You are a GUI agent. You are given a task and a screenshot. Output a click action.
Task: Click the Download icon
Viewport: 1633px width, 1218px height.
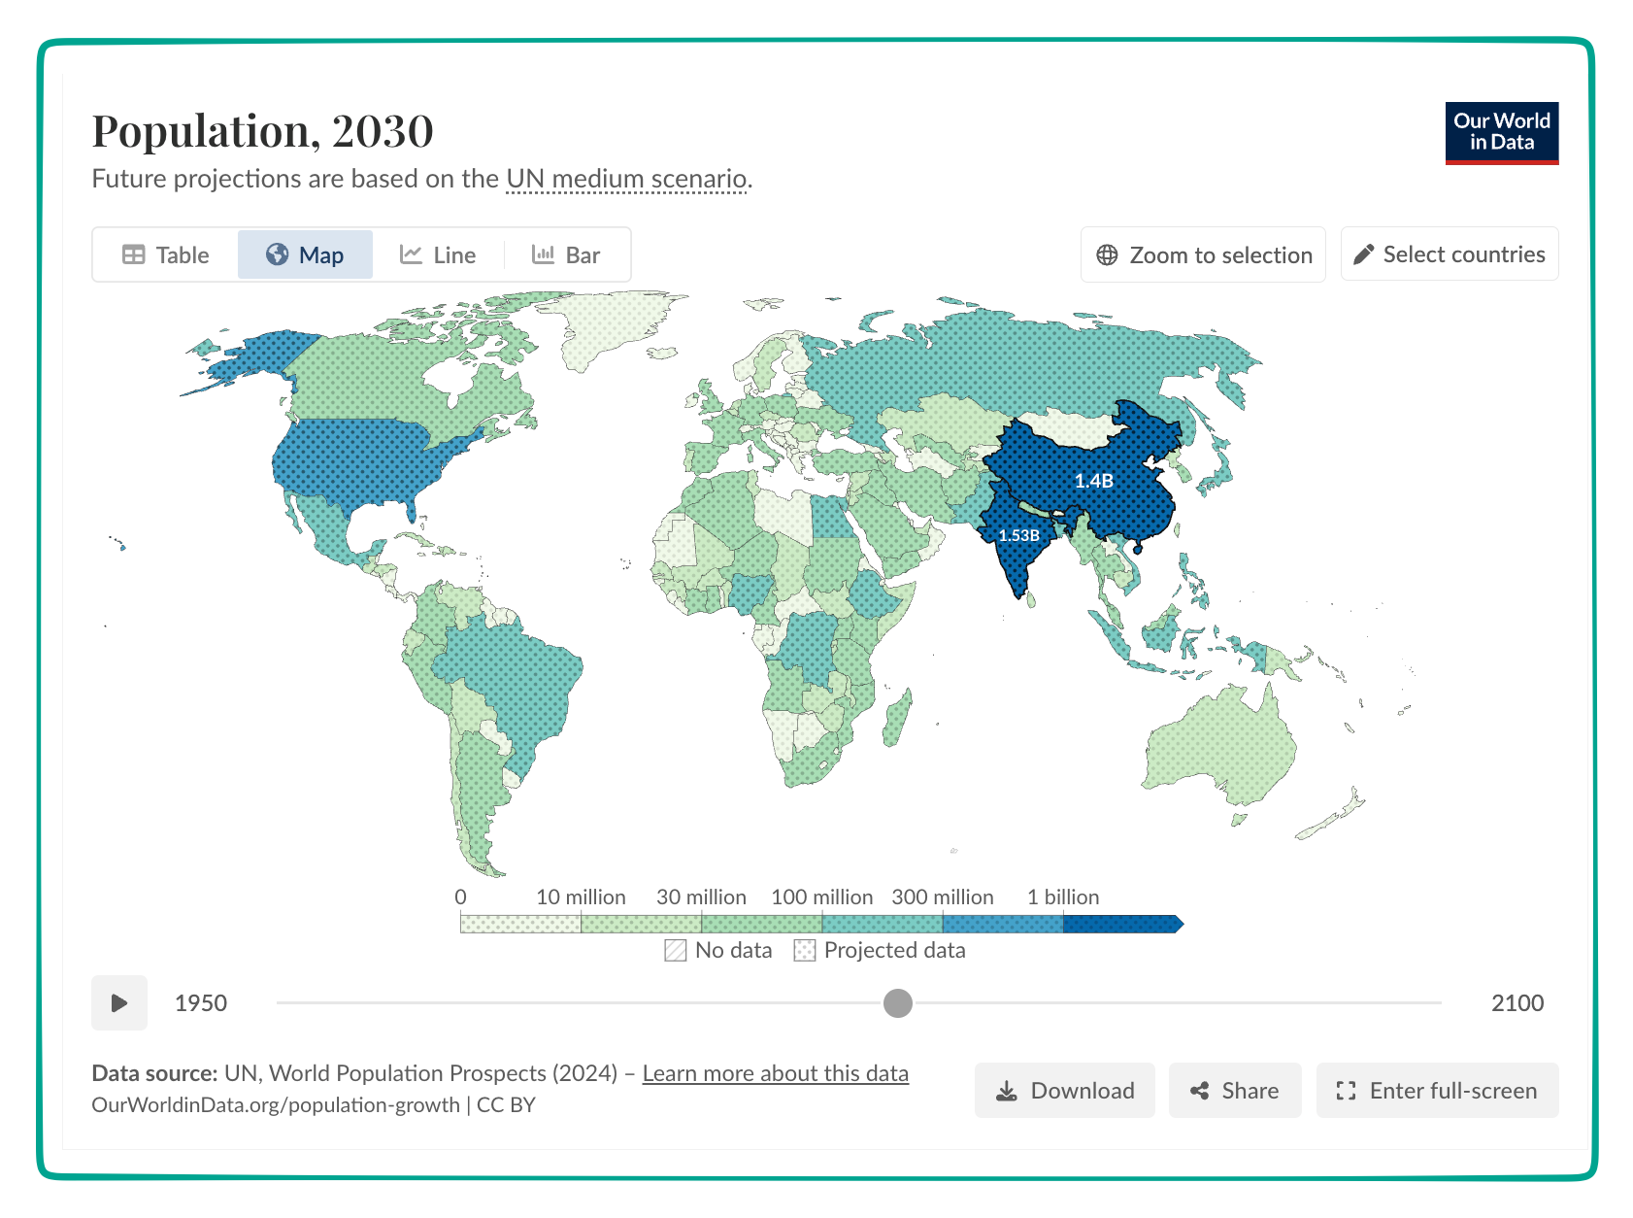click(x=1007, y=1090)
